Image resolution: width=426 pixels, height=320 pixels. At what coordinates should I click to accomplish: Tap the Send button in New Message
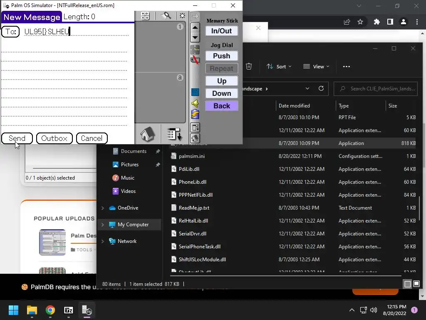coord(17,138)
